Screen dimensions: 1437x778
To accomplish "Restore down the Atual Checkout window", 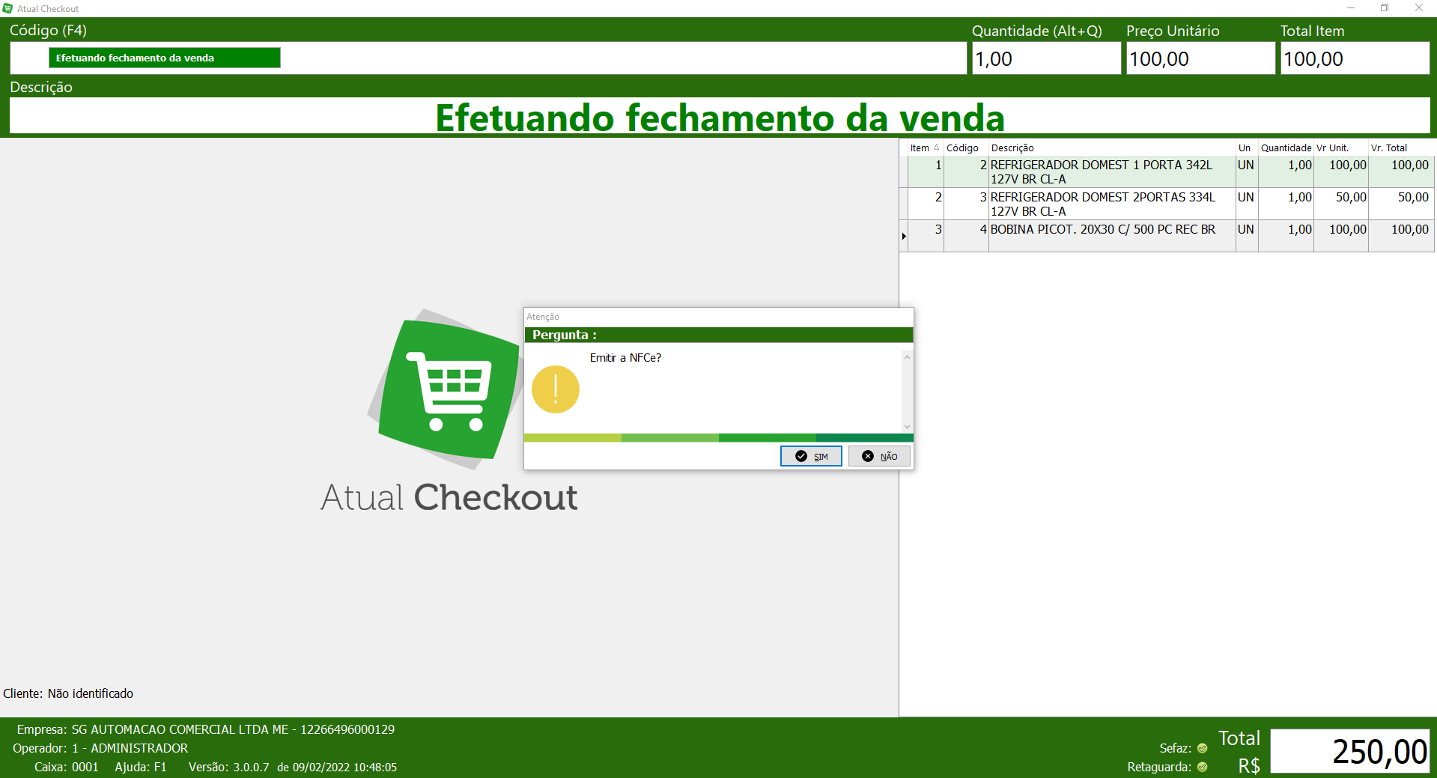I will 1385,8.
